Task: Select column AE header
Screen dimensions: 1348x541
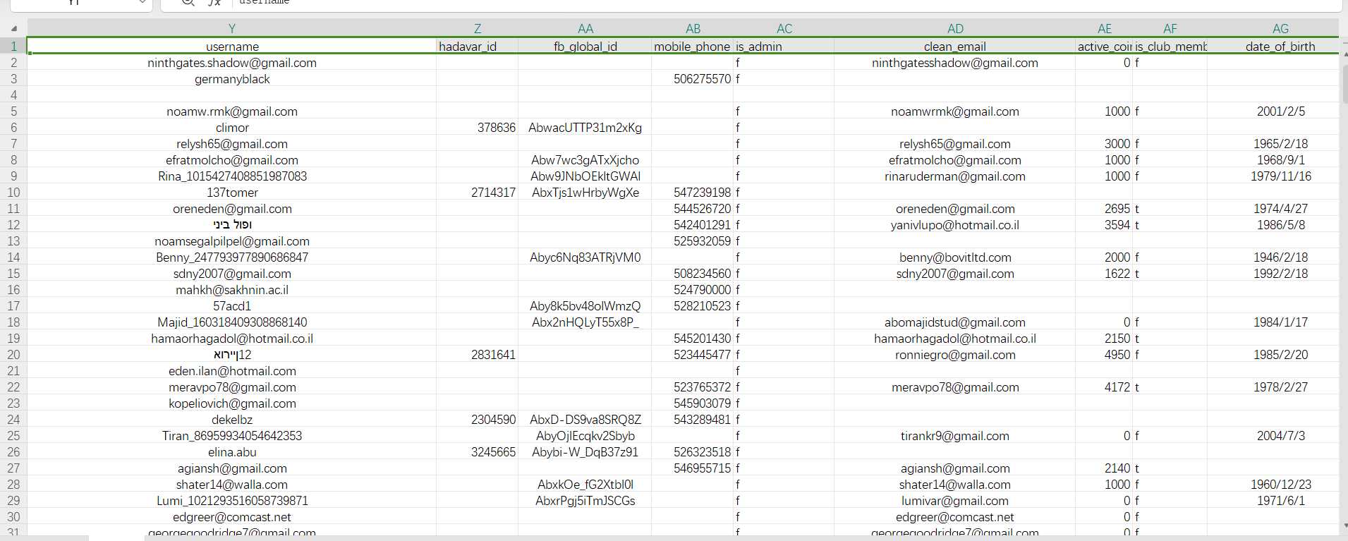Action: pos(1105,28)
